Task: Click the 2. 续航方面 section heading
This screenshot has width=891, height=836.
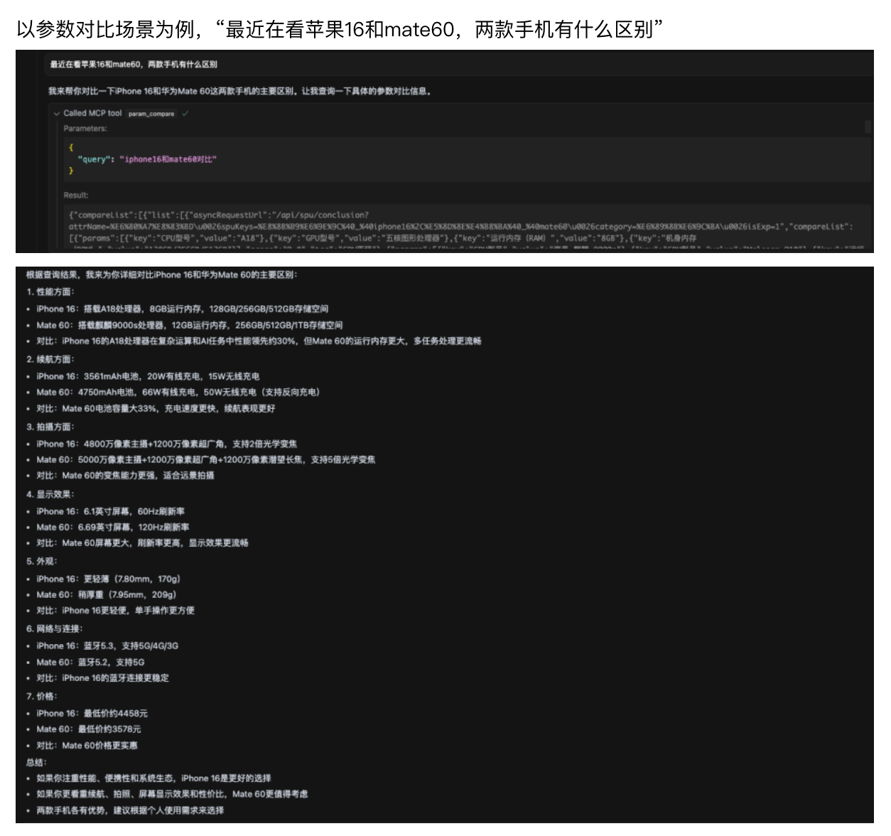Action: pyautogui.click(x=50, y=360)
